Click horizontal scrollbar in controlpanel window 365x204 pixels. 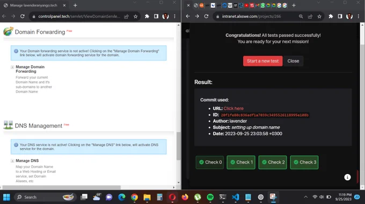point(61,187)
